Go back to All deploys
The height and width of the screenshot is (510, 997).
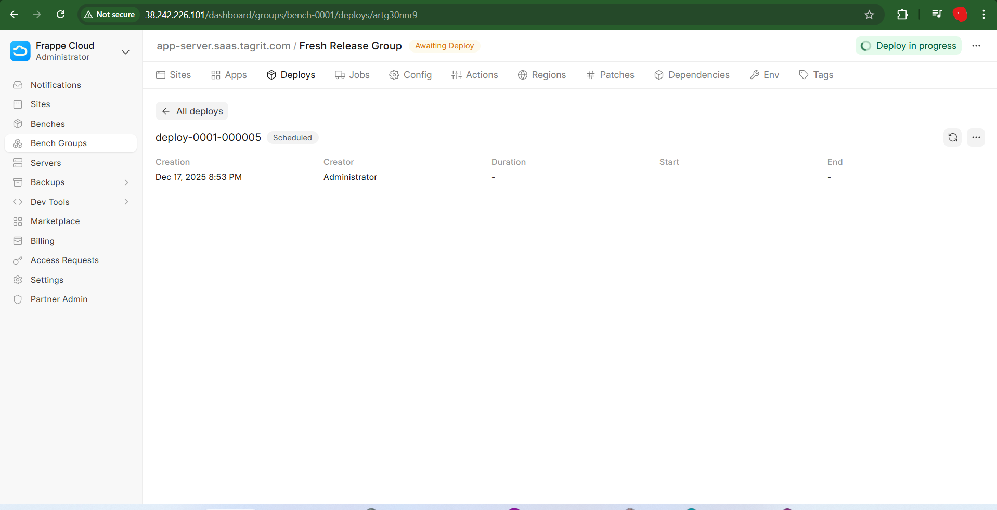[x=192, y=111]
